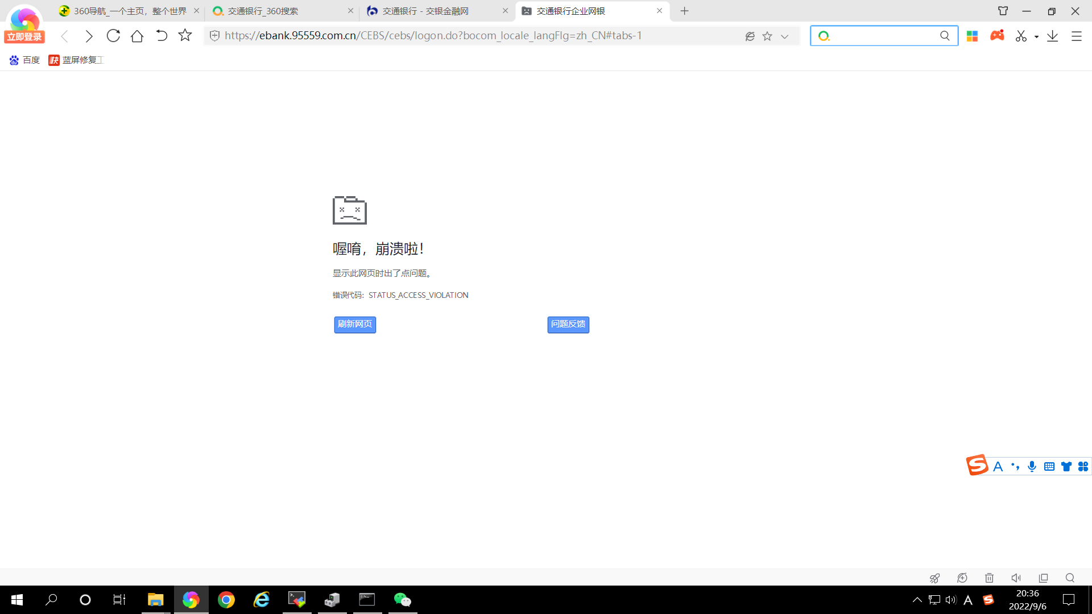The width and height of the screenshot is (1092, 614).
Task: Click the 问题反馈 button
Action: coord(568,324)
